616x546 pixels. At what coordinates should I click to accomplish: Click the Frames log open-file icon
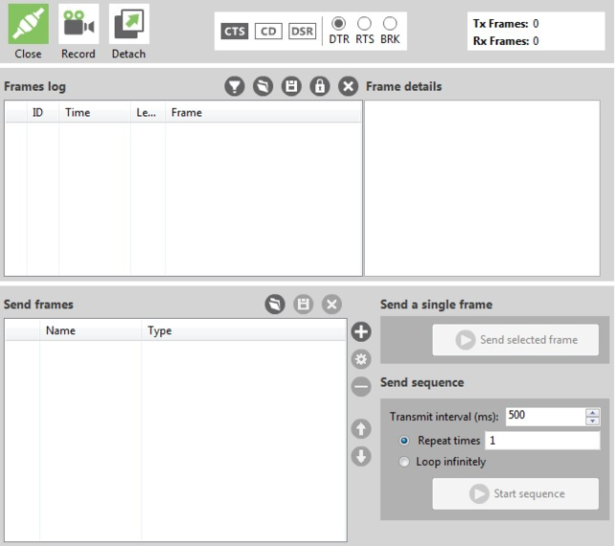click(x=262, y=86)
